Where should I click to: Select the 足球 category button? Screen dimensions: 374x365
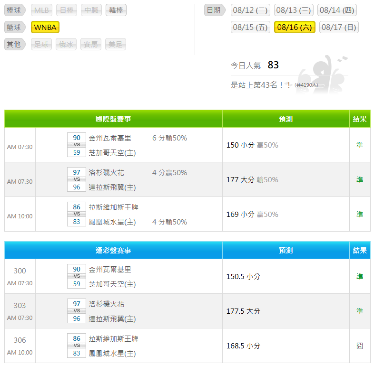[x=41, y=44]
